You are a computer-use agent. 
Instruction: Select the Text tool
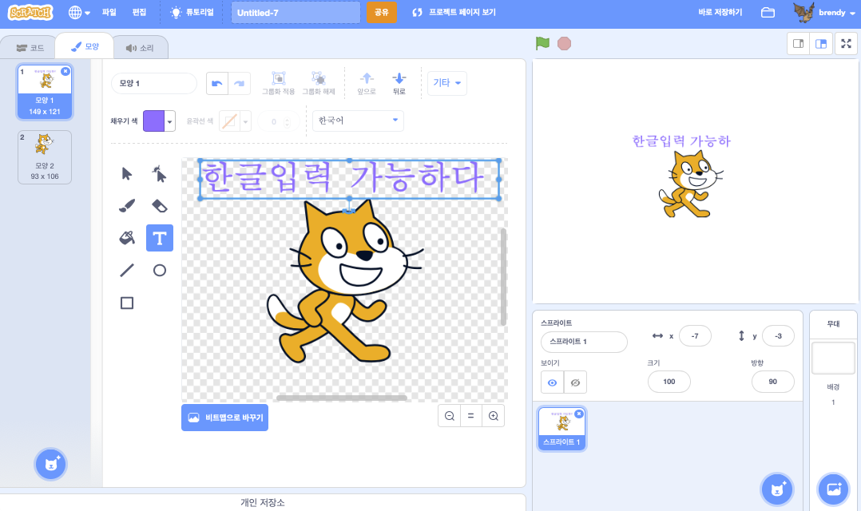pos(159,238)
